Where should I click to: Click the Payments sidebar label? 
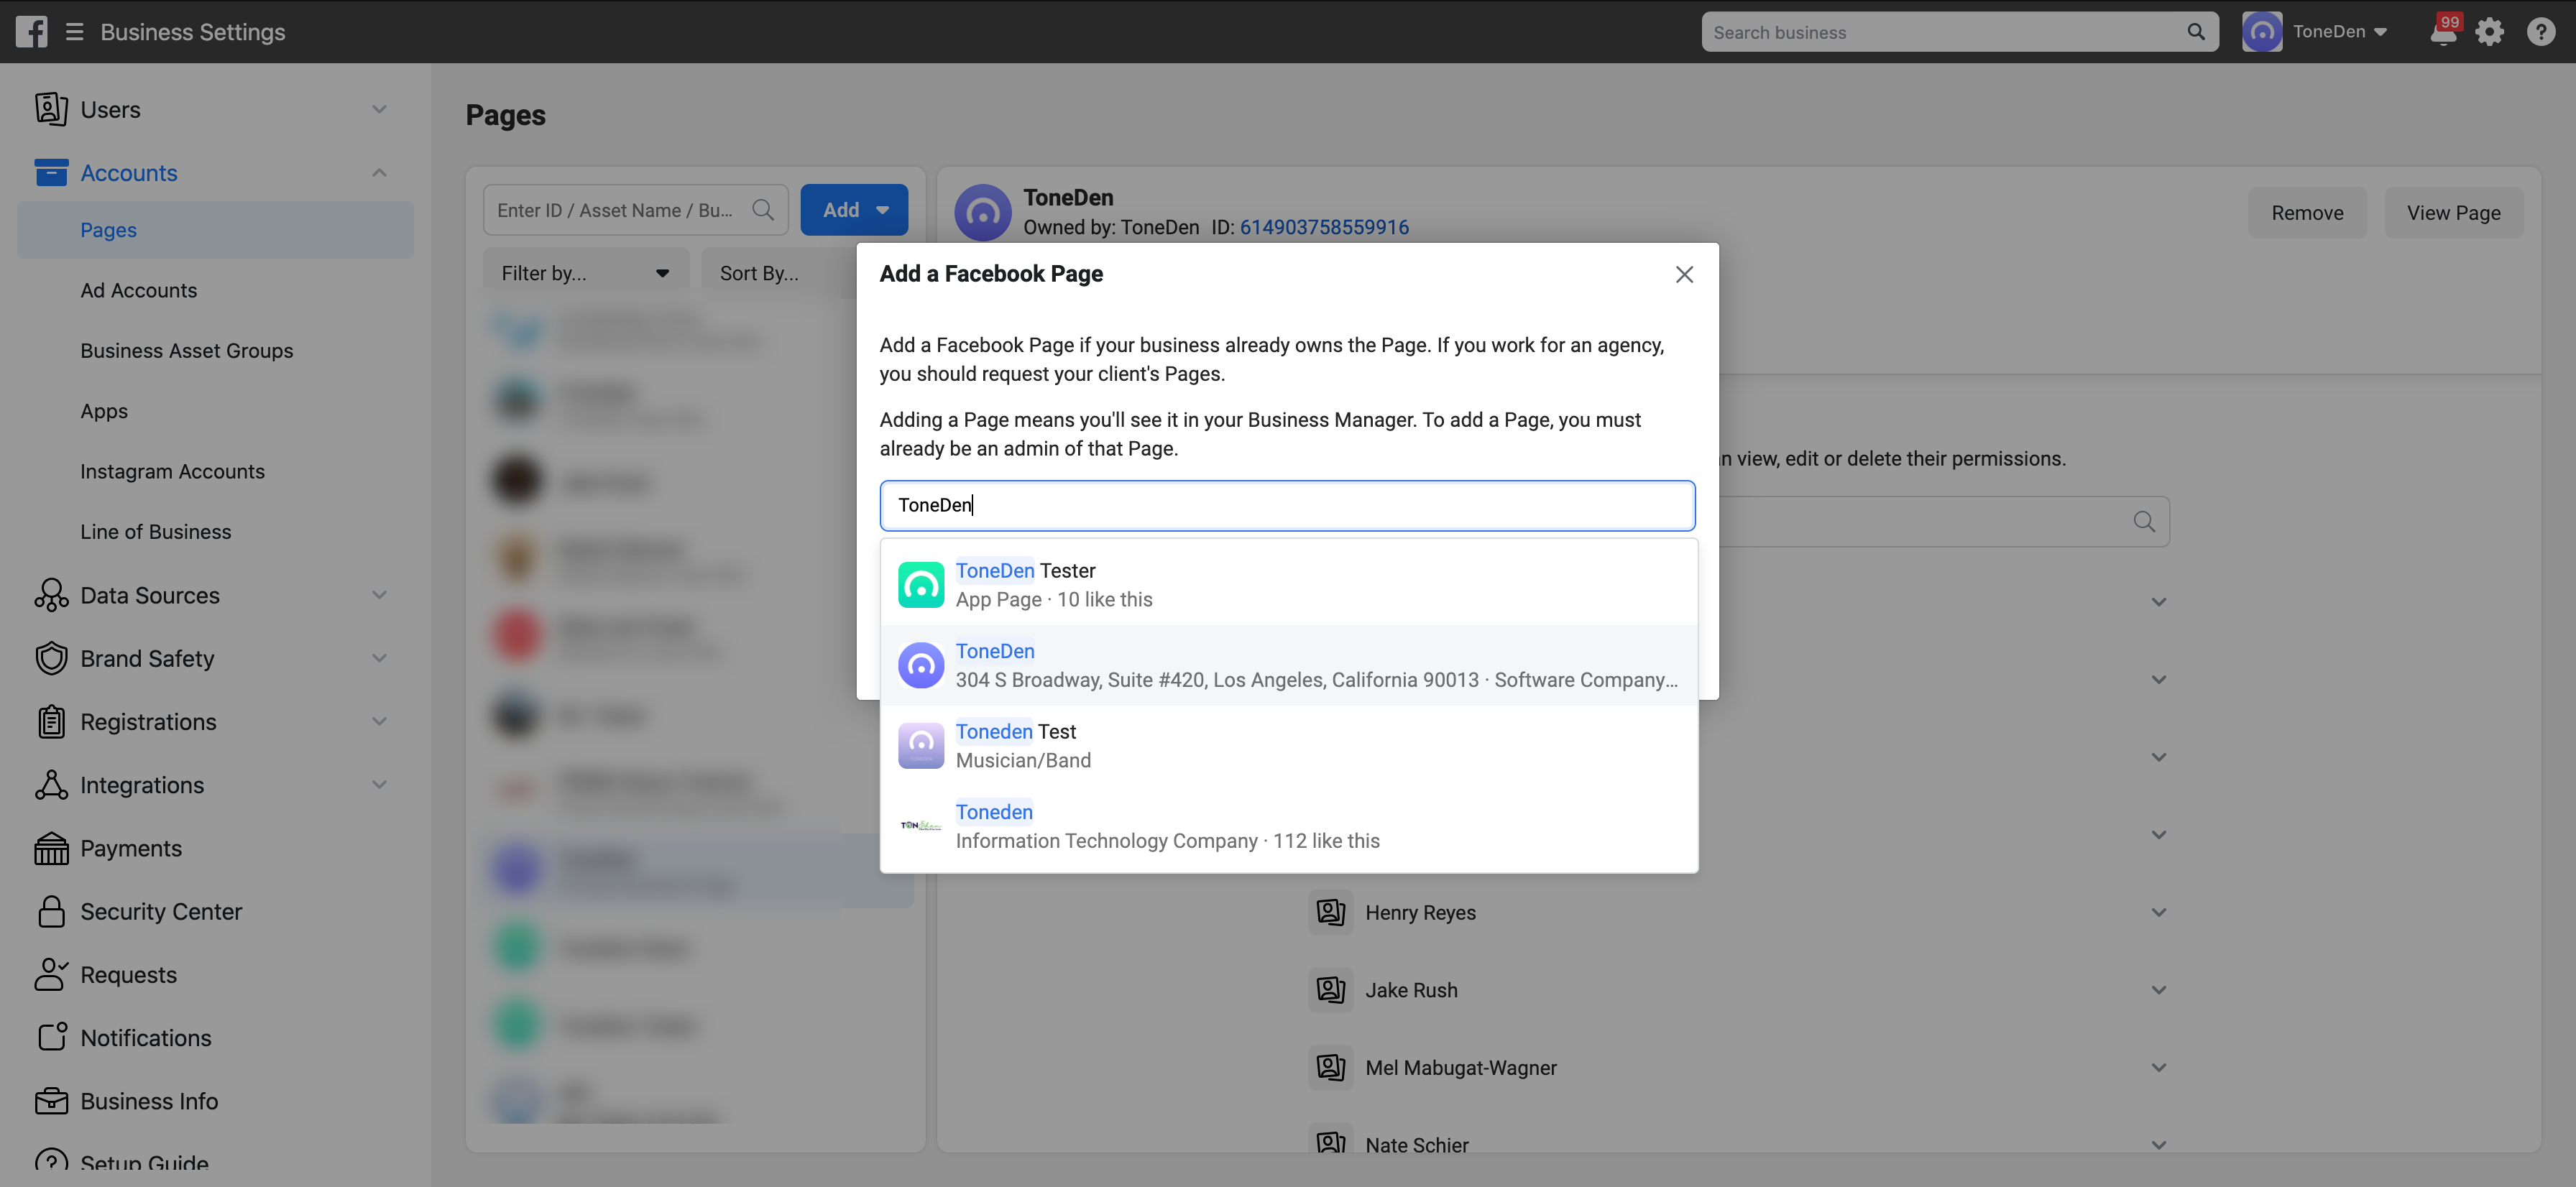point(131,848)
